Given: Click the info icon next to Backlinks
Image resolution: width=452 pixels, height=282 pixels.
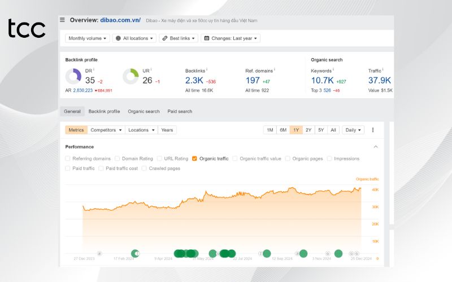Looking at the screenshot, I should pos(207,69).
